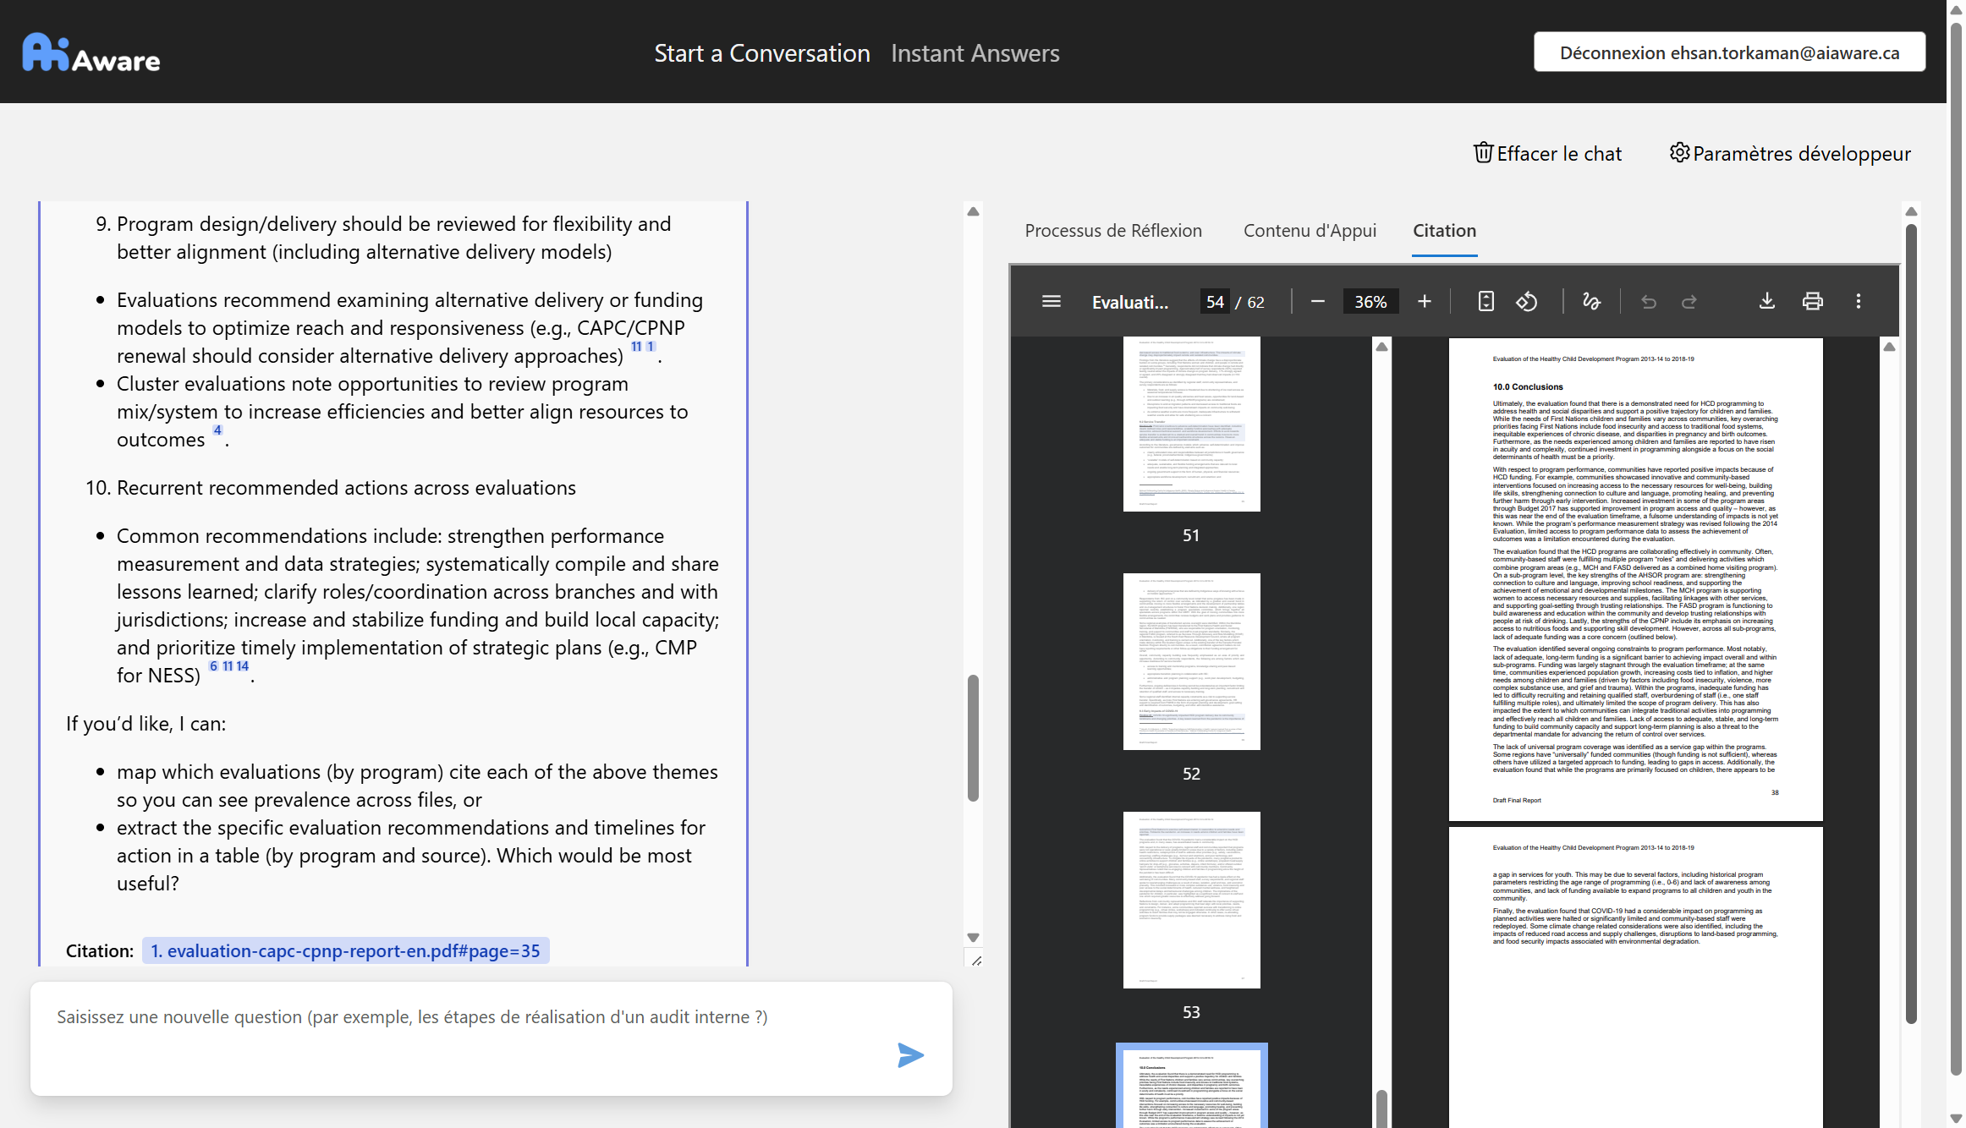Click the PDF zoom in button
1966x1128 pixels.
[x=1425, y=302]
